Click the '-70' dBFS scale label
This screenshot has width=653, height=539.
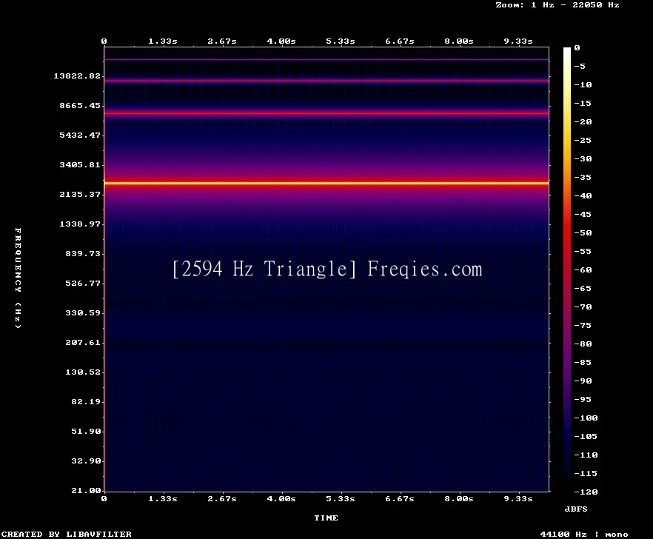click(583, 307)
